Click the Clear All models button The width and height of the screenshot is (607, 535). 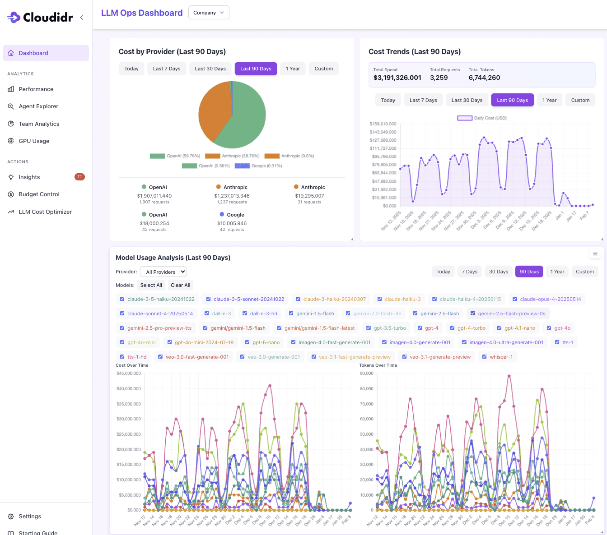coord(181,285)
